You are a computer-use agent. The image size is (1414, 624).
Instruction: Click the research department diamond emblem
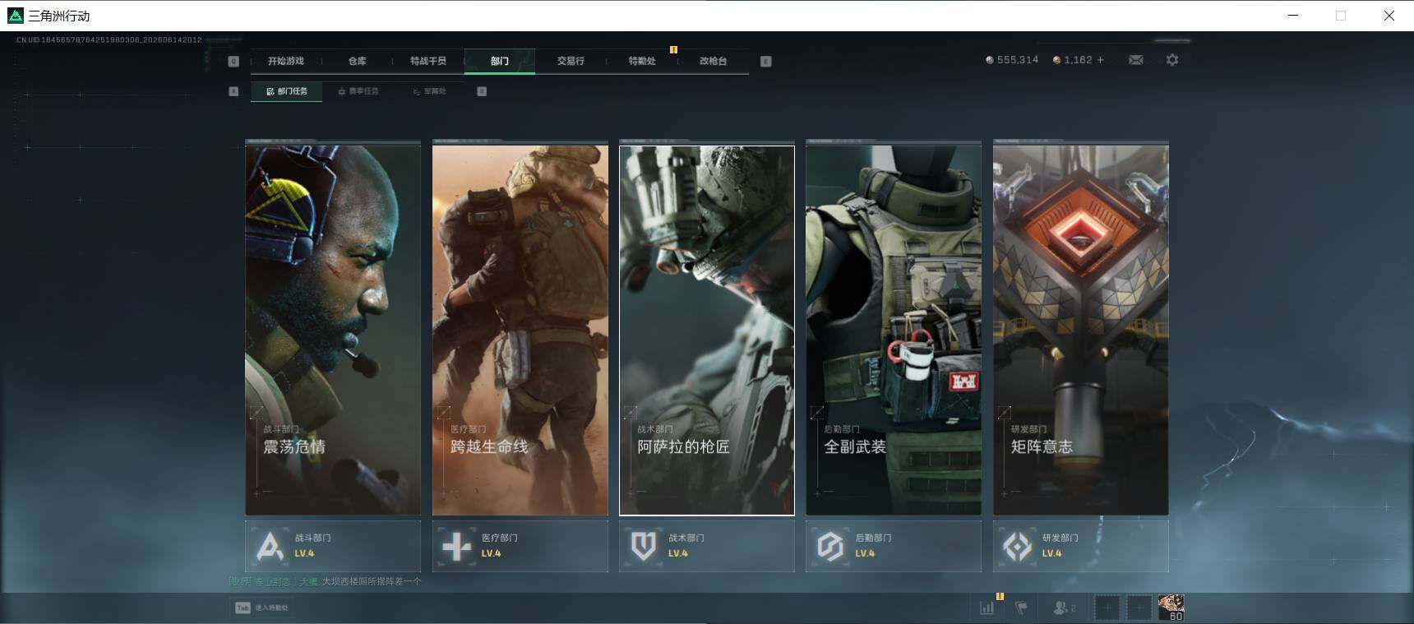[1018, 546]
